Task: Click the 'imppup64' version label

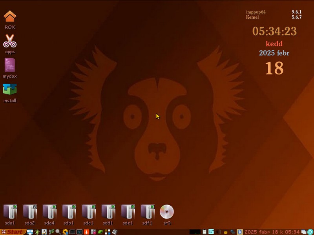Action: pos(256,12)
